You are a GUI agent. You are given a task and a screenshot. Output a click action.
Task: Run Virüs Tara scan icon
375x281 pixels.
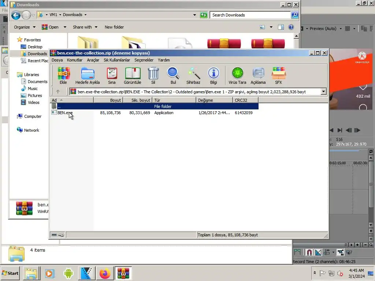(x=237, y=75)
